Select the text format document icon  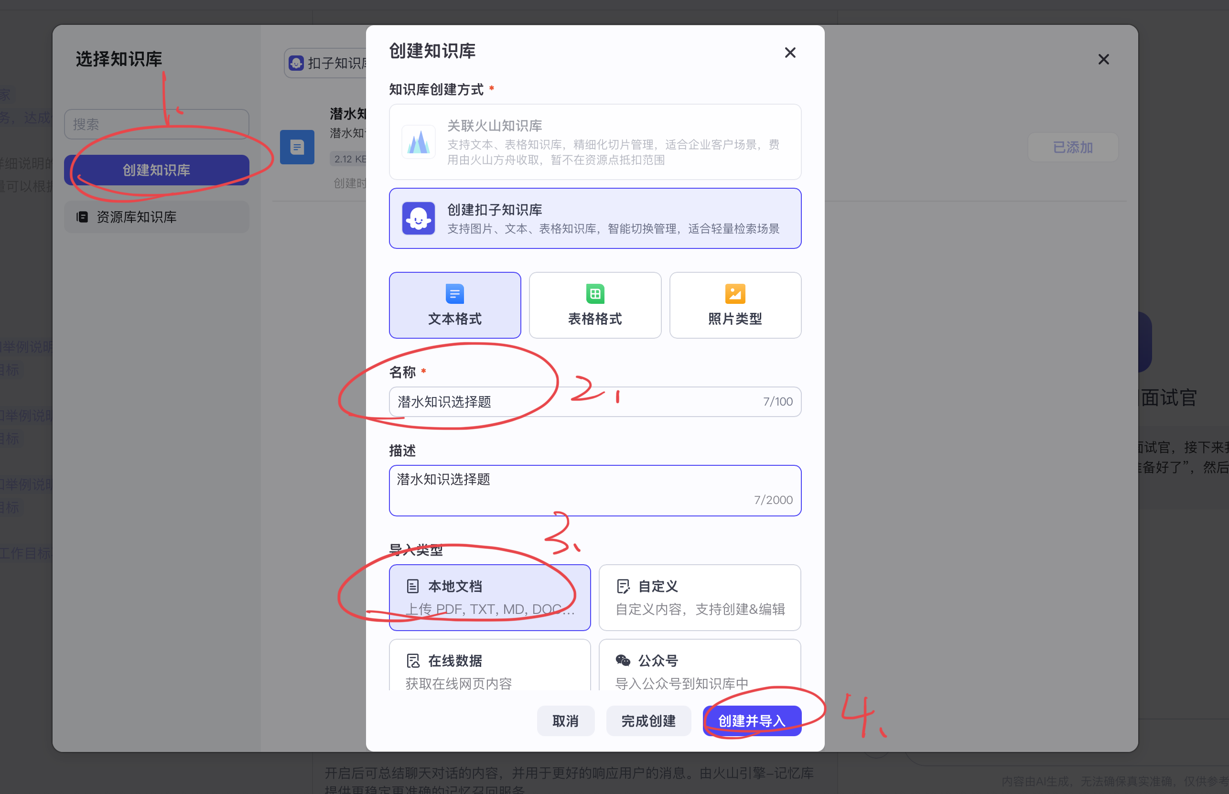[x=454, y=294]
